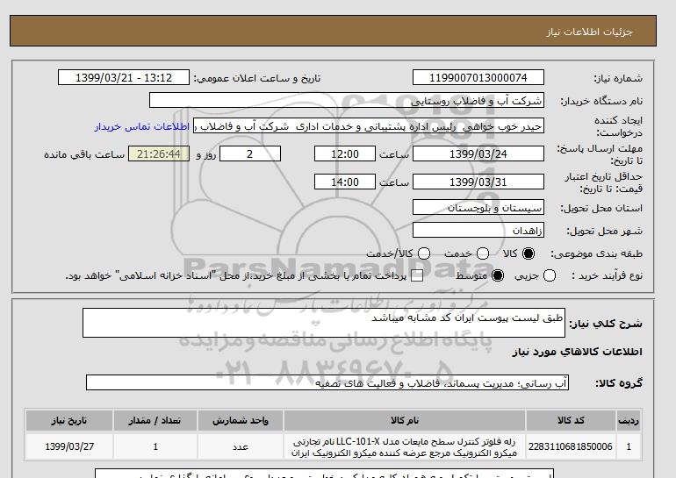The height and width of the screenshot is (478, 676).
Task: Click the نوع فرآیند خرید label
Action: point(608,276)
